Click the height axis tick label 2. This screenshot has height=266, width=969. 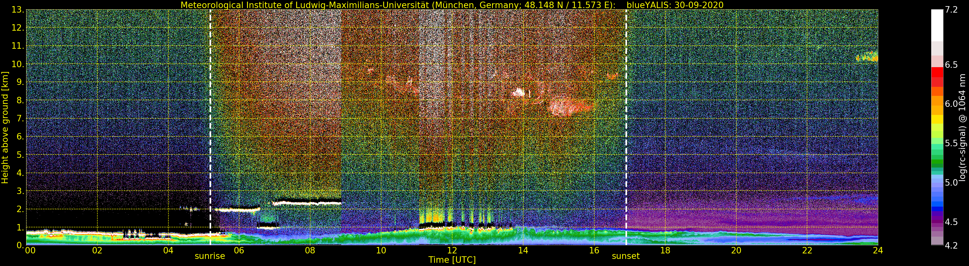[20, 209]
